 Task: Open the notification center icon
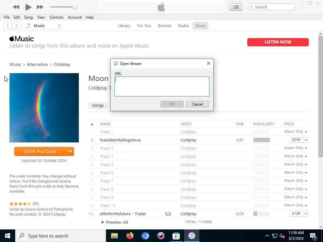coord(313,236)
